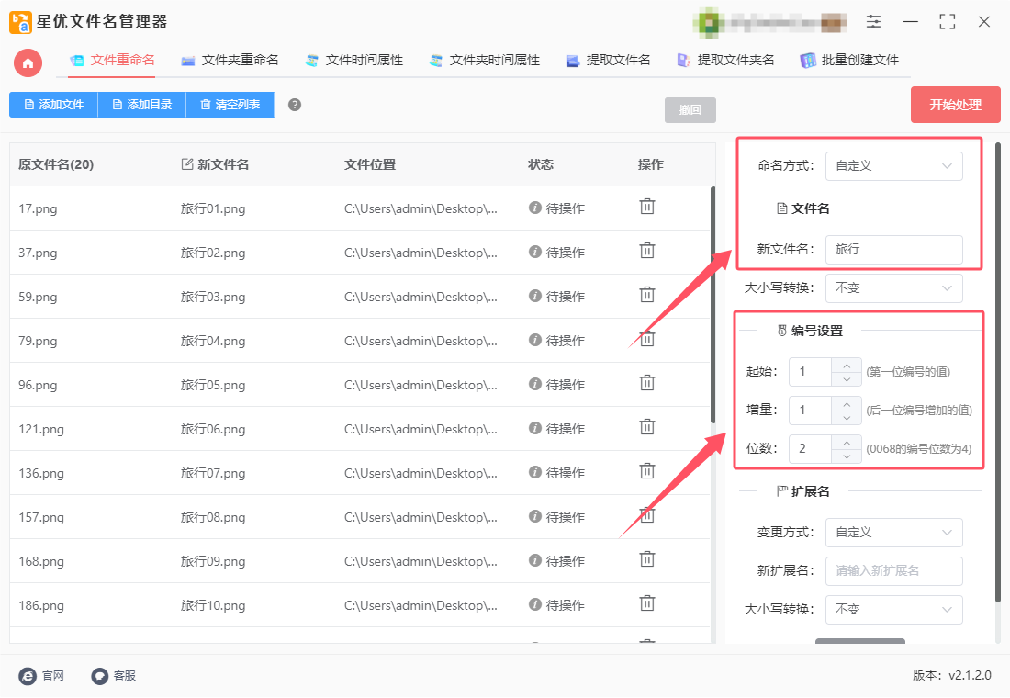This screenshot has height=698, width=1010.
Task: Remove 136.png using its trash icon
Action: (x=647, y=472)
